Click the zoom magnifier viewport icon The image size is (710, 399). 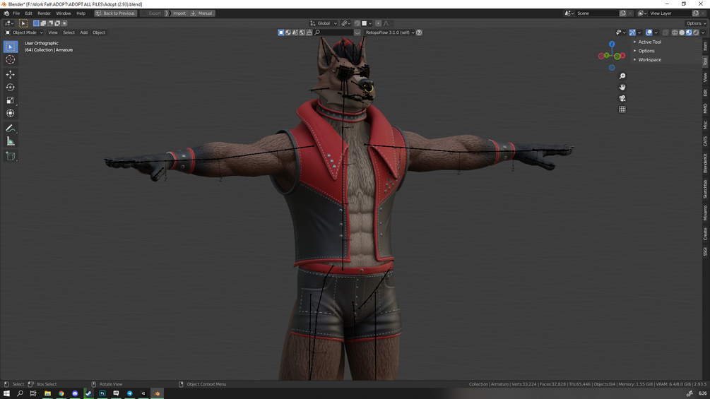(x=622, y=76)
